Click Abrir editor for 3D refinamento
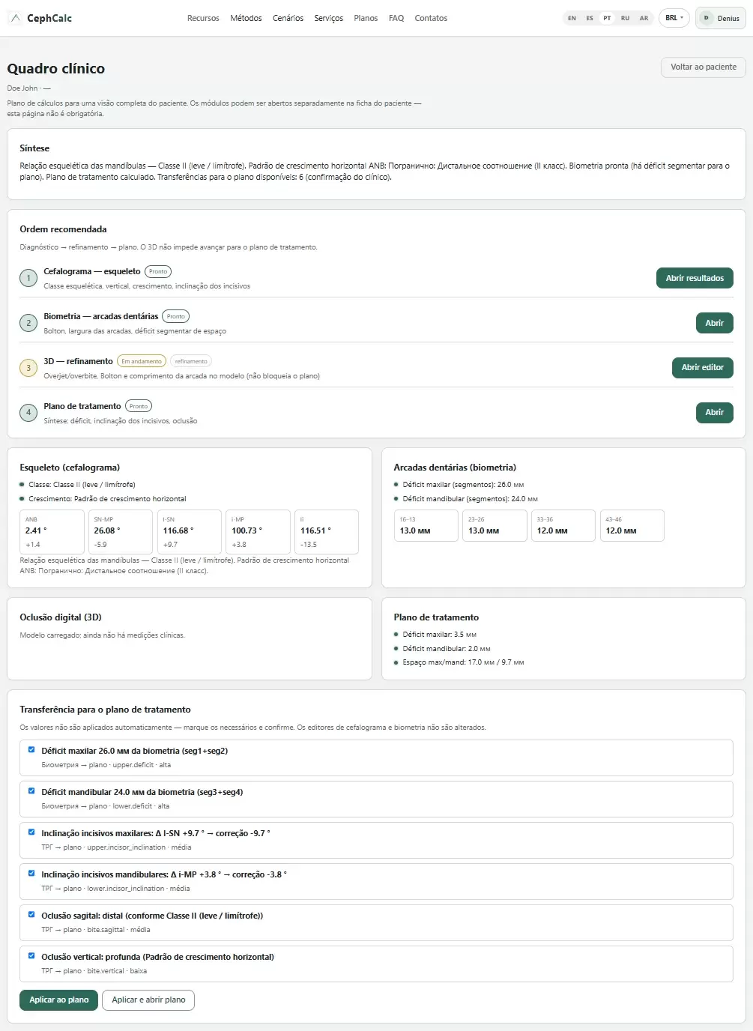 pyautogui.click(x=702, y=367)
